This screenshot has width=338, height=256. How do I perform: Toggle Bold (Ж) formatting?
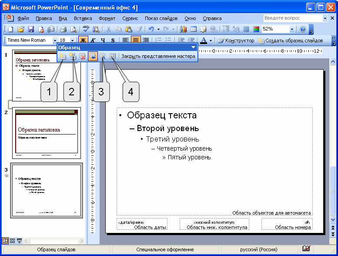point(83,40)
